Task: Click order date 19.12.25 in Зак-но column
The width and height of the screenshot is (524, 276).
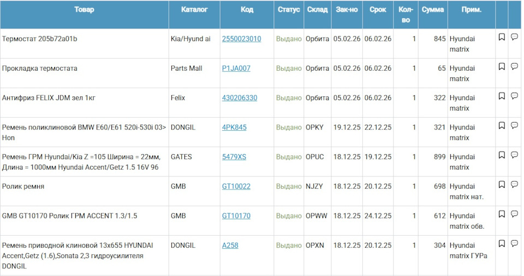Action: [347, 127]
